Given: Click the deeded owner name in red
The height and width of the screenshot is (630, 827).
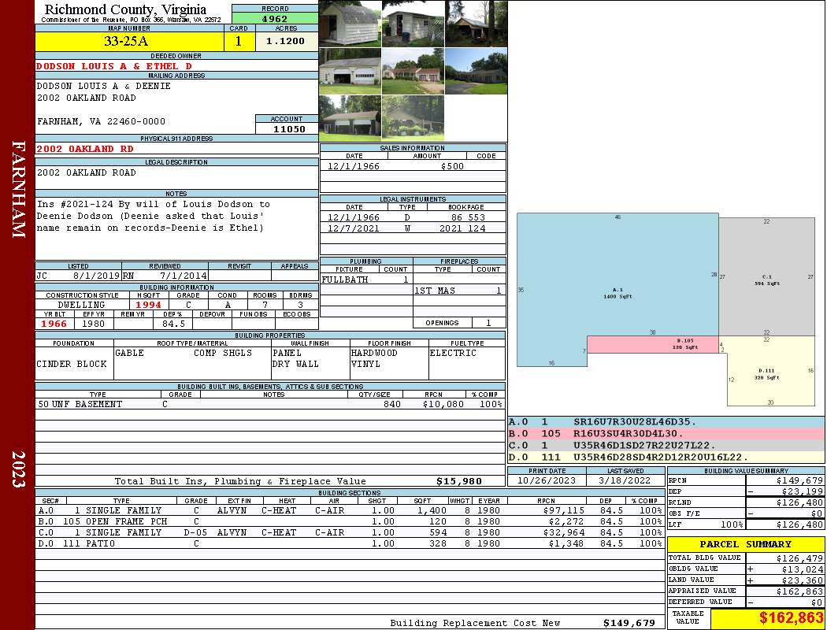Looking at the screenshot, I should pos(114,66).
